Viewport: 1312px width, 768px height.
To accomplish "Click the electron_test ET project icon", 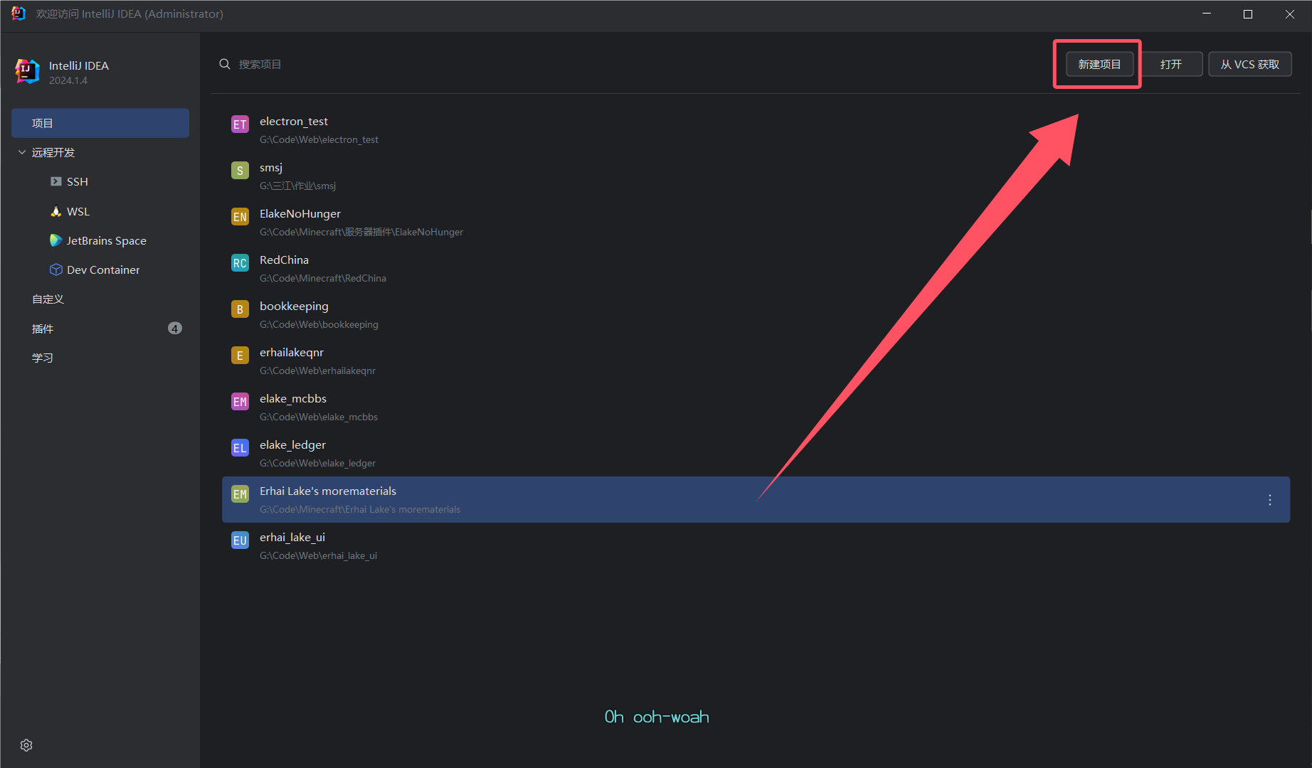I will pyautogui.click(x=240, y=124).
